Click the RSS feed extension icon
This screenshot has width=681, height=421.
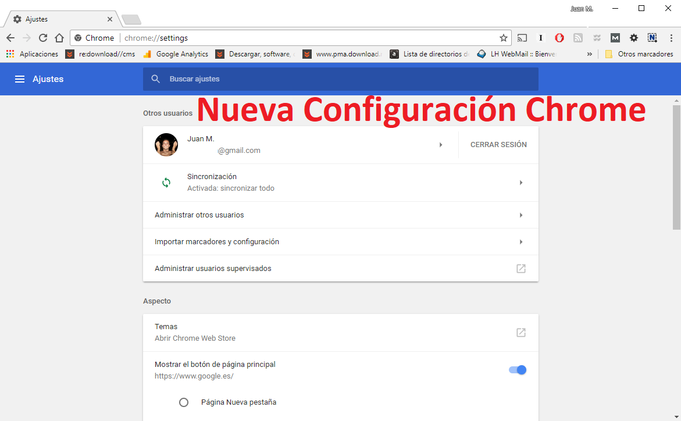point(578,38)
